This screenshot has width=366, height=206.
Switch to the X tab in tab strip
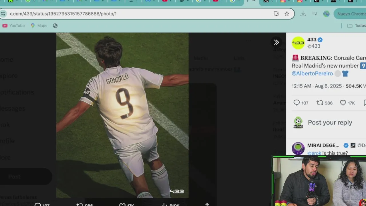point(266,1)
